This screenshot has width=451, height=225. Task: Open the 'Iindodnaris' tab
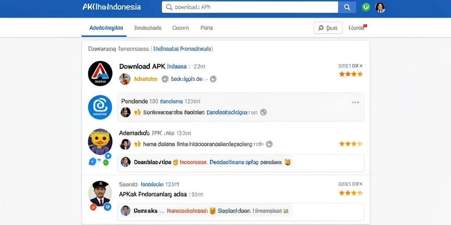(x=148, y=28)
